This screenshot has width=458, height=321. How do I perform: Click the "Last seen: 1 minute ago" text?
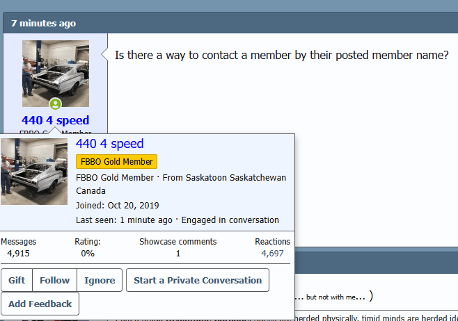coord(124,220)
